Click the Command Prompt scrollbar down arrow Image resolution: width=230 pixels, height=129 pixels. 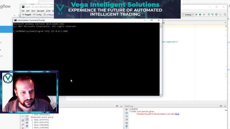click(161, 95)
